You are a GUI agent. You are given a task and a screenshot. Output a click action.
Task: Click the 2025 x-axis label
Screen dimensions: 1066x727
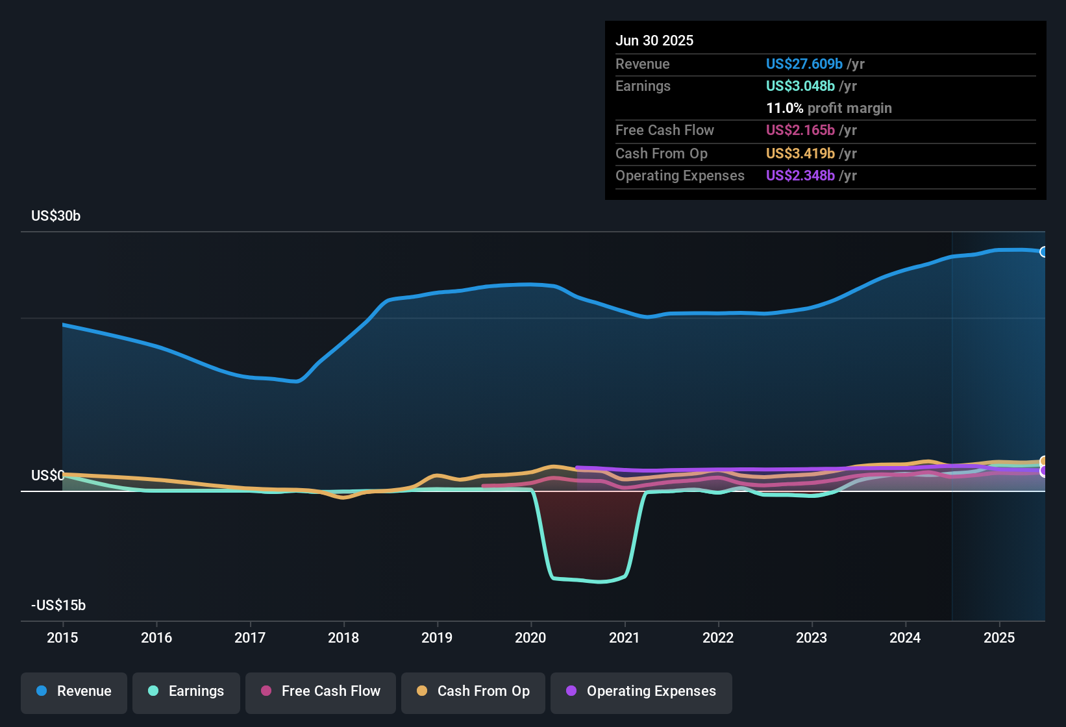999,637
